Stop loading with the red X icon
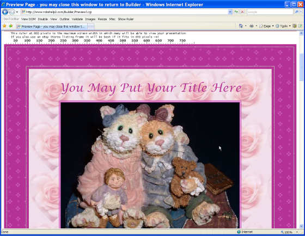The image size is (305, 236). pyautogui.click(x=242, y=12)
